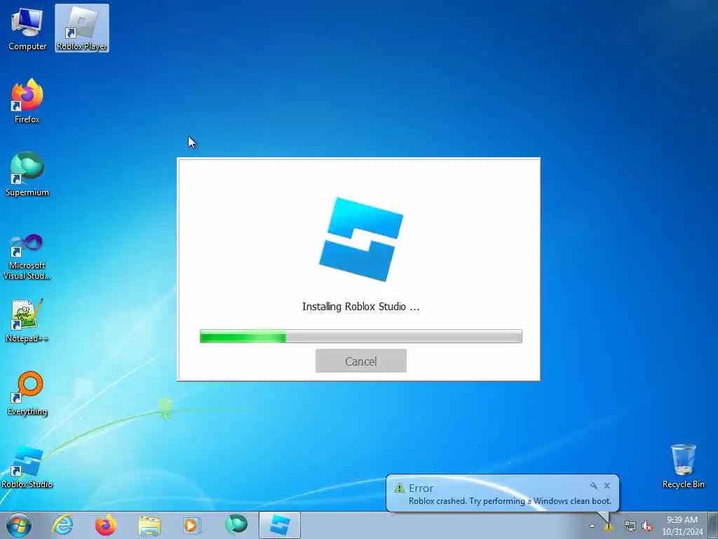Click the 'Roblox crashed' notification message
This screenshot has width=718, height=539.
click(x=510, y=501)
